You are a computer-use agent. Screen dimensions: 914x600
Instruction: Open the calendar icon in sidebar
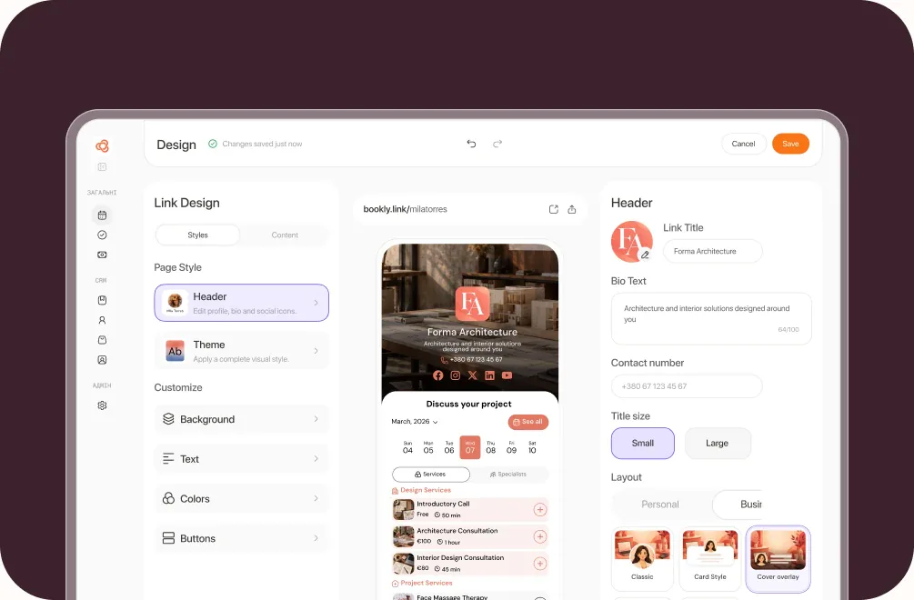click(102, 215)
